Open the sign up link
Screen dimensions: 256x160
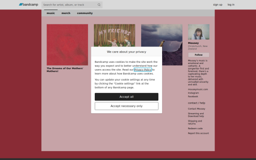click(x=218, y=5)
